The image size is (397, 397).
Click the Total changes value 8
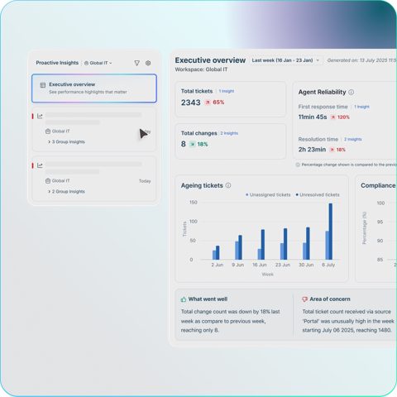[184, 144]
